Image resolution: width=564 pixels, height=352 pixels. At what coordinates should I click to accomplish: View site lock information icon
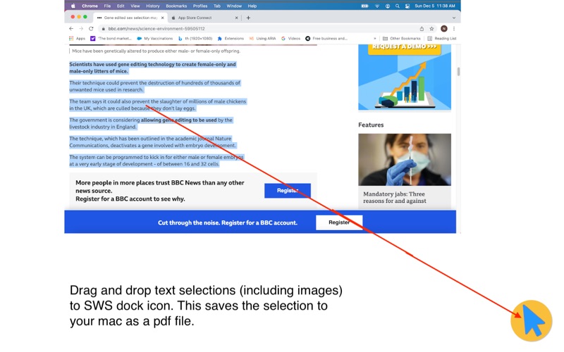[x=103, y=29]
